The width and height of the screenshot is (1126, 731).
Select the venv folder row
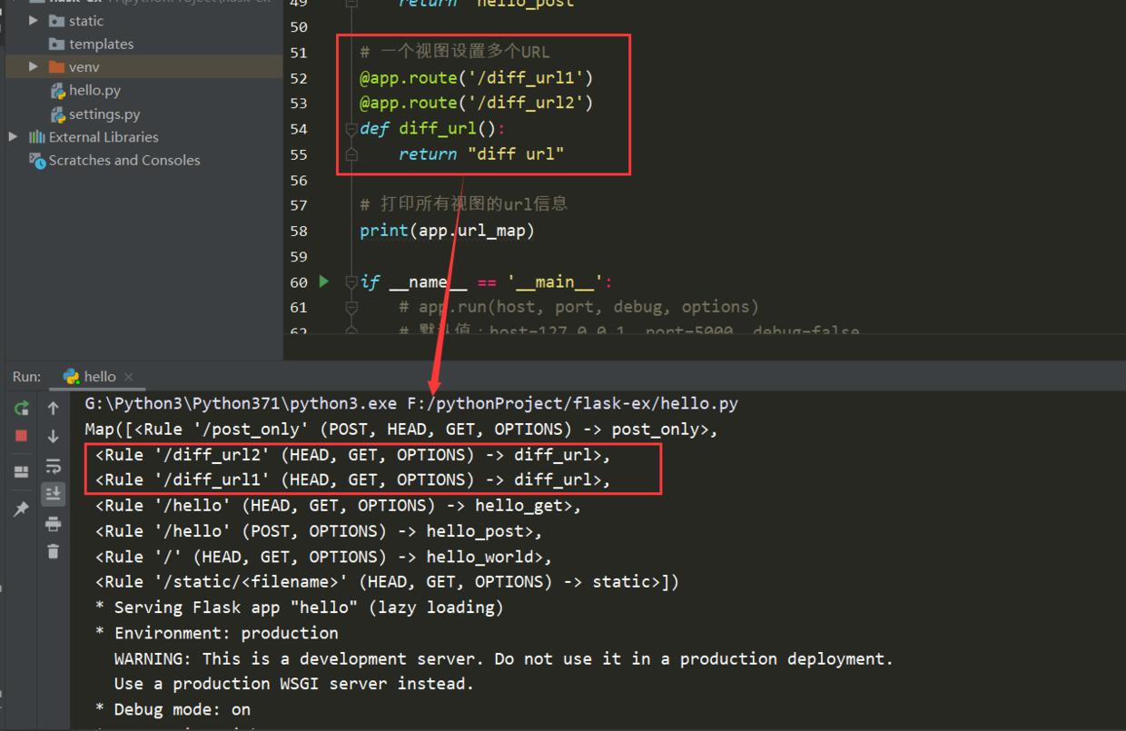(x=143, y=66)
